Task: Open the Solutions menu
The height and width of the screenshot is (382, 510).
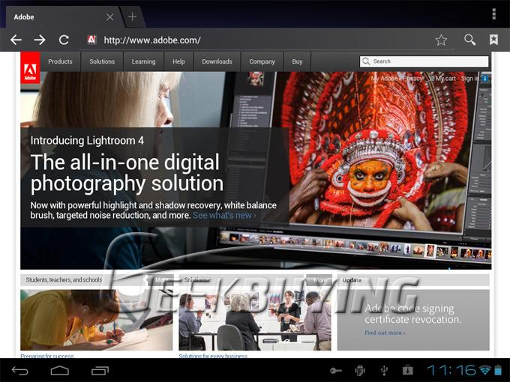Action: (x=102, y=61)
